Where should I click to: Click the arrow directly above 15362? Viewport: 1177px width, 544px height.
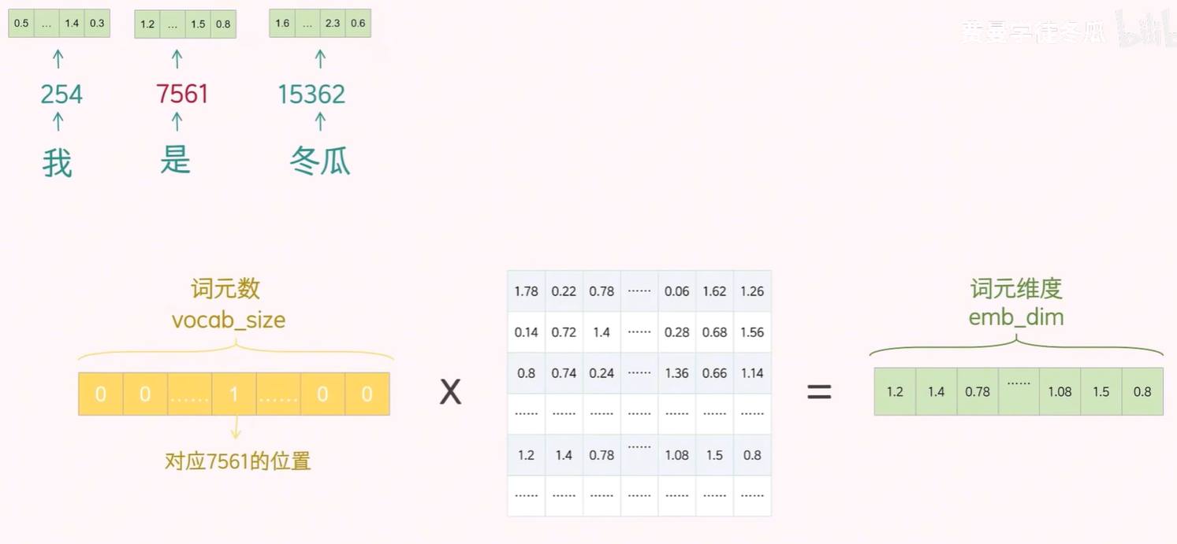pos(319,59)
